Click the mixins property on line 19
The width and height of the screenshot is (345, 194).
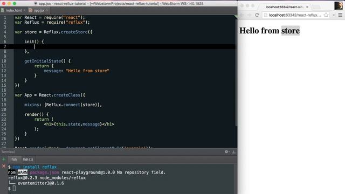click(x=32, y=105)
